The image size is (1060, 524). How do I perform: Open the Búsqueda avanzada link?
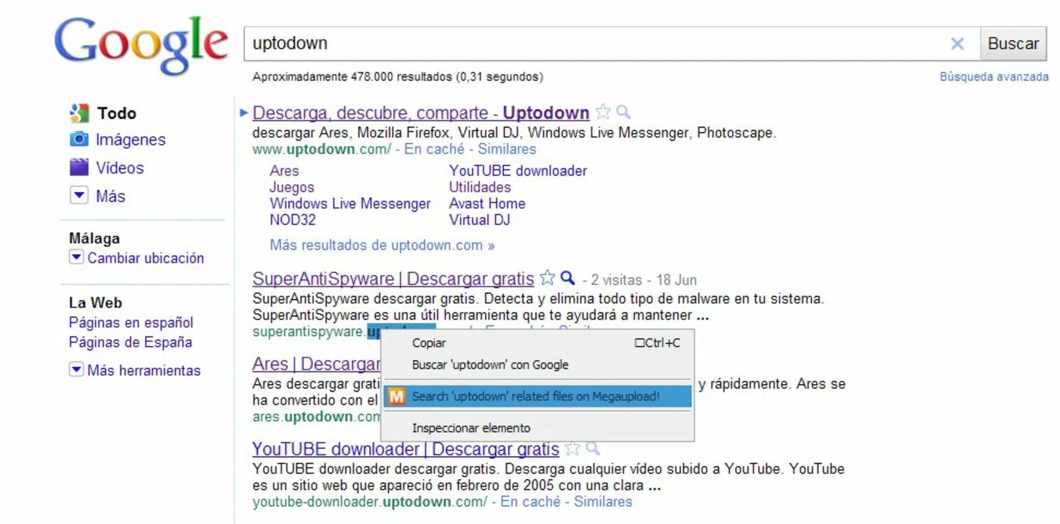pyautogui.click(x=994, y=77)
